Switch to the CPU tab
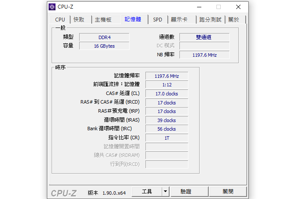 (x=60, y=20)
